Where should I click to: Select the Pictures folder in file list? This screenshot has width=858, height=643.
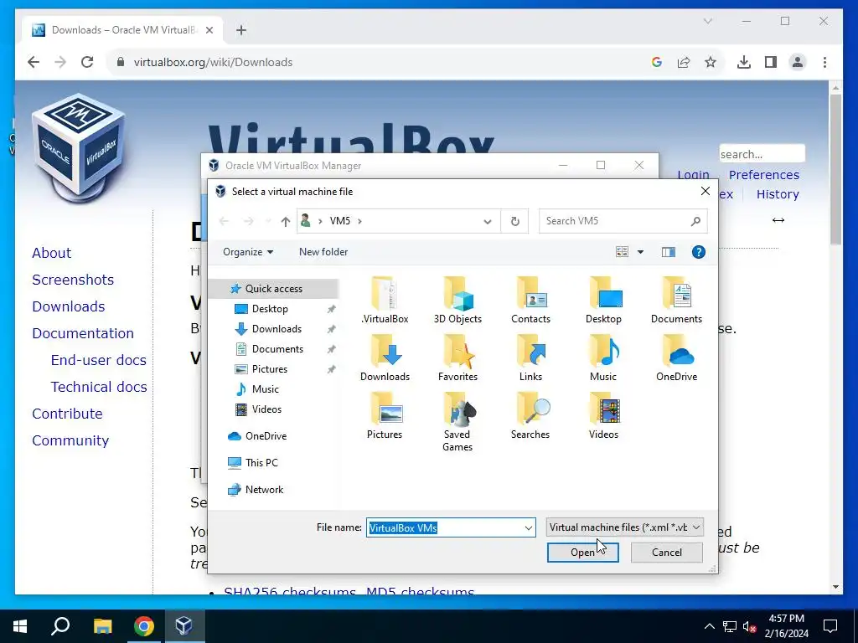click(385, 416)
